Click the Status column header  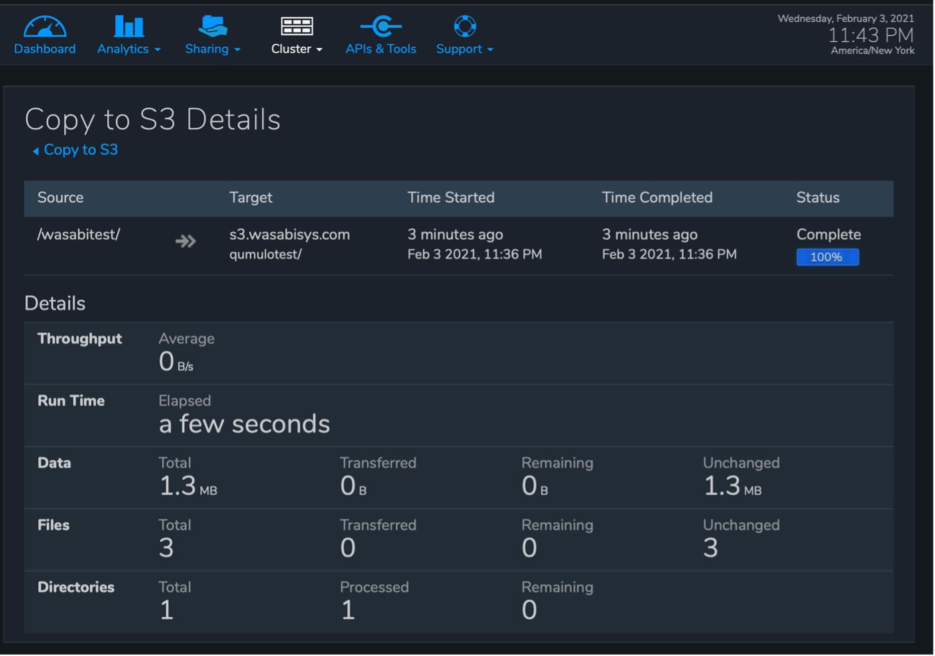tap(818, 197)
